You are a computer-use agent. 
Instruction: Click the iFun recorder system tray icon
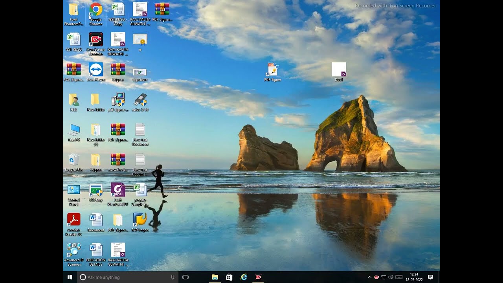[x=376, y=277]
